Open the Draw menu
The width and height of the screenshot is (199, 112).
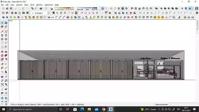26,5
